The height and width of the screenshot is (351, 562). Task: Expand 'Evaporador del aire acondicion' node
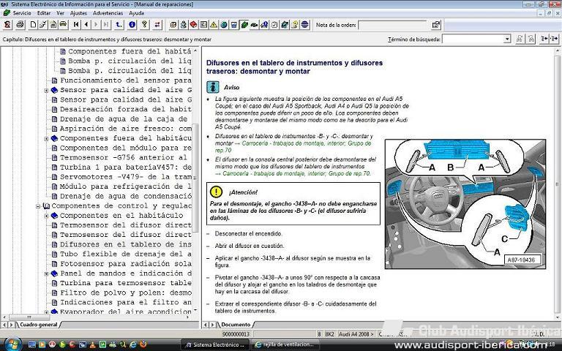point(46,312)
